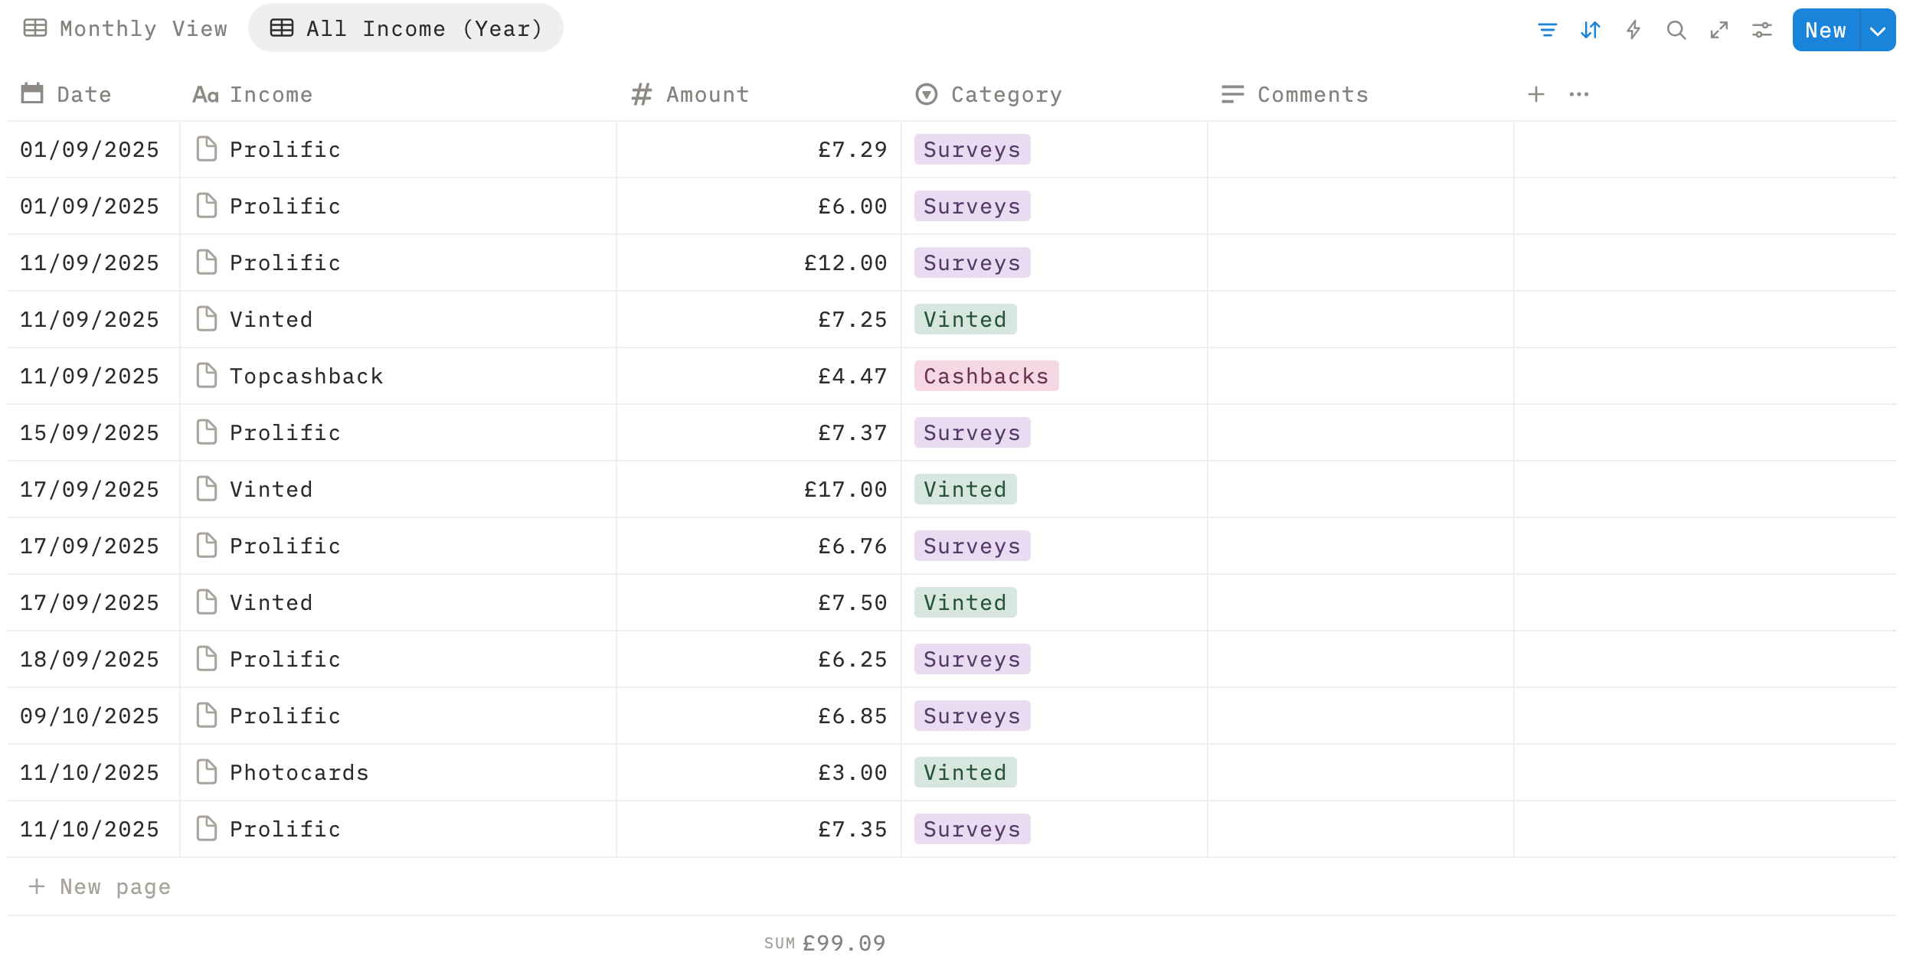Add a new property column plus
The image size is (1913, 972).
click(1535, 94)
